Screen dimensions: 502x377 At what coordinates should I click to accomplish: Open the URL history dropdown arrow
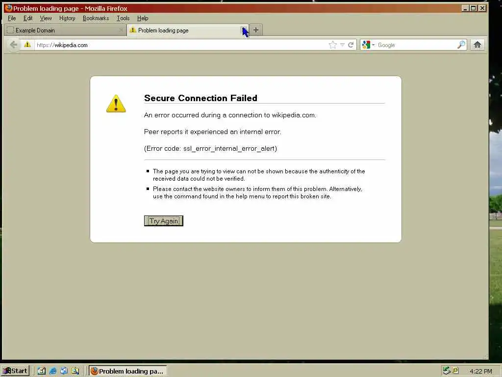tap(342, 45)
